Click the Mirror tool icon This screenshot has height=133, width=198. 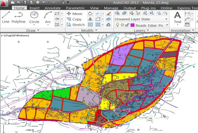(x=90, y=19)
